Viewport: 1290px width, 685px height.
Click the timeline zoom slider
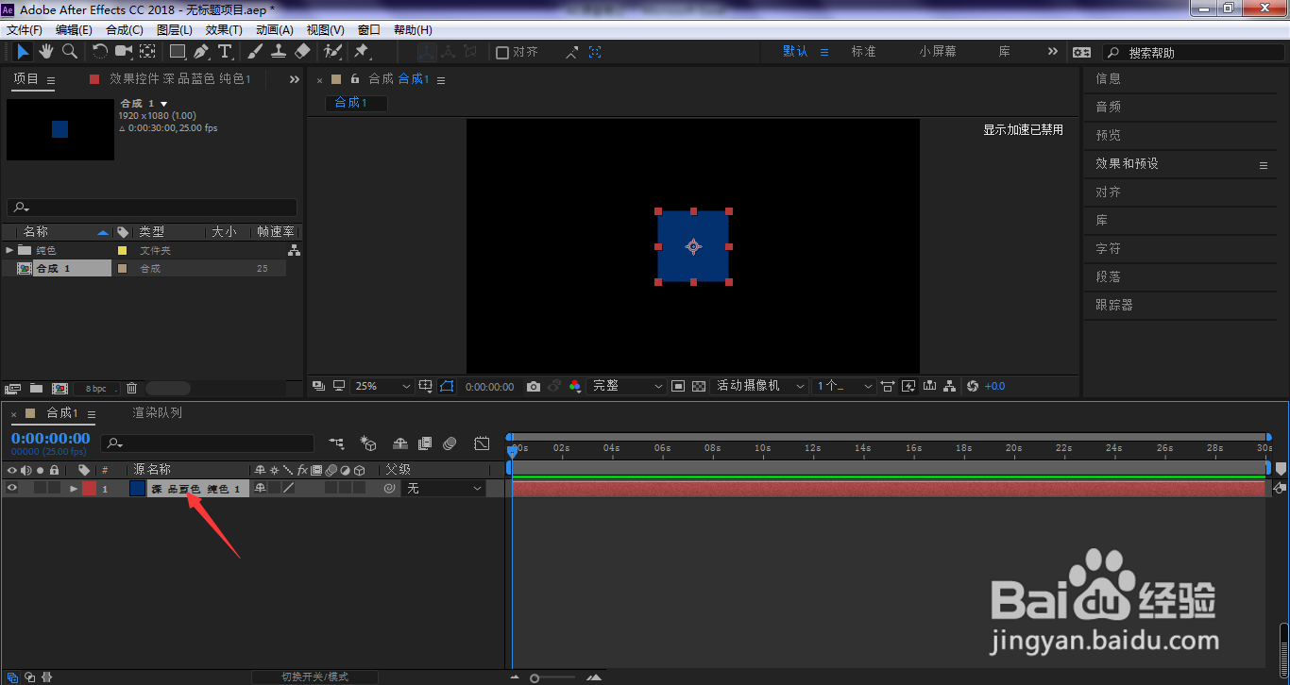pyautogui.click(x=554, y=677)
